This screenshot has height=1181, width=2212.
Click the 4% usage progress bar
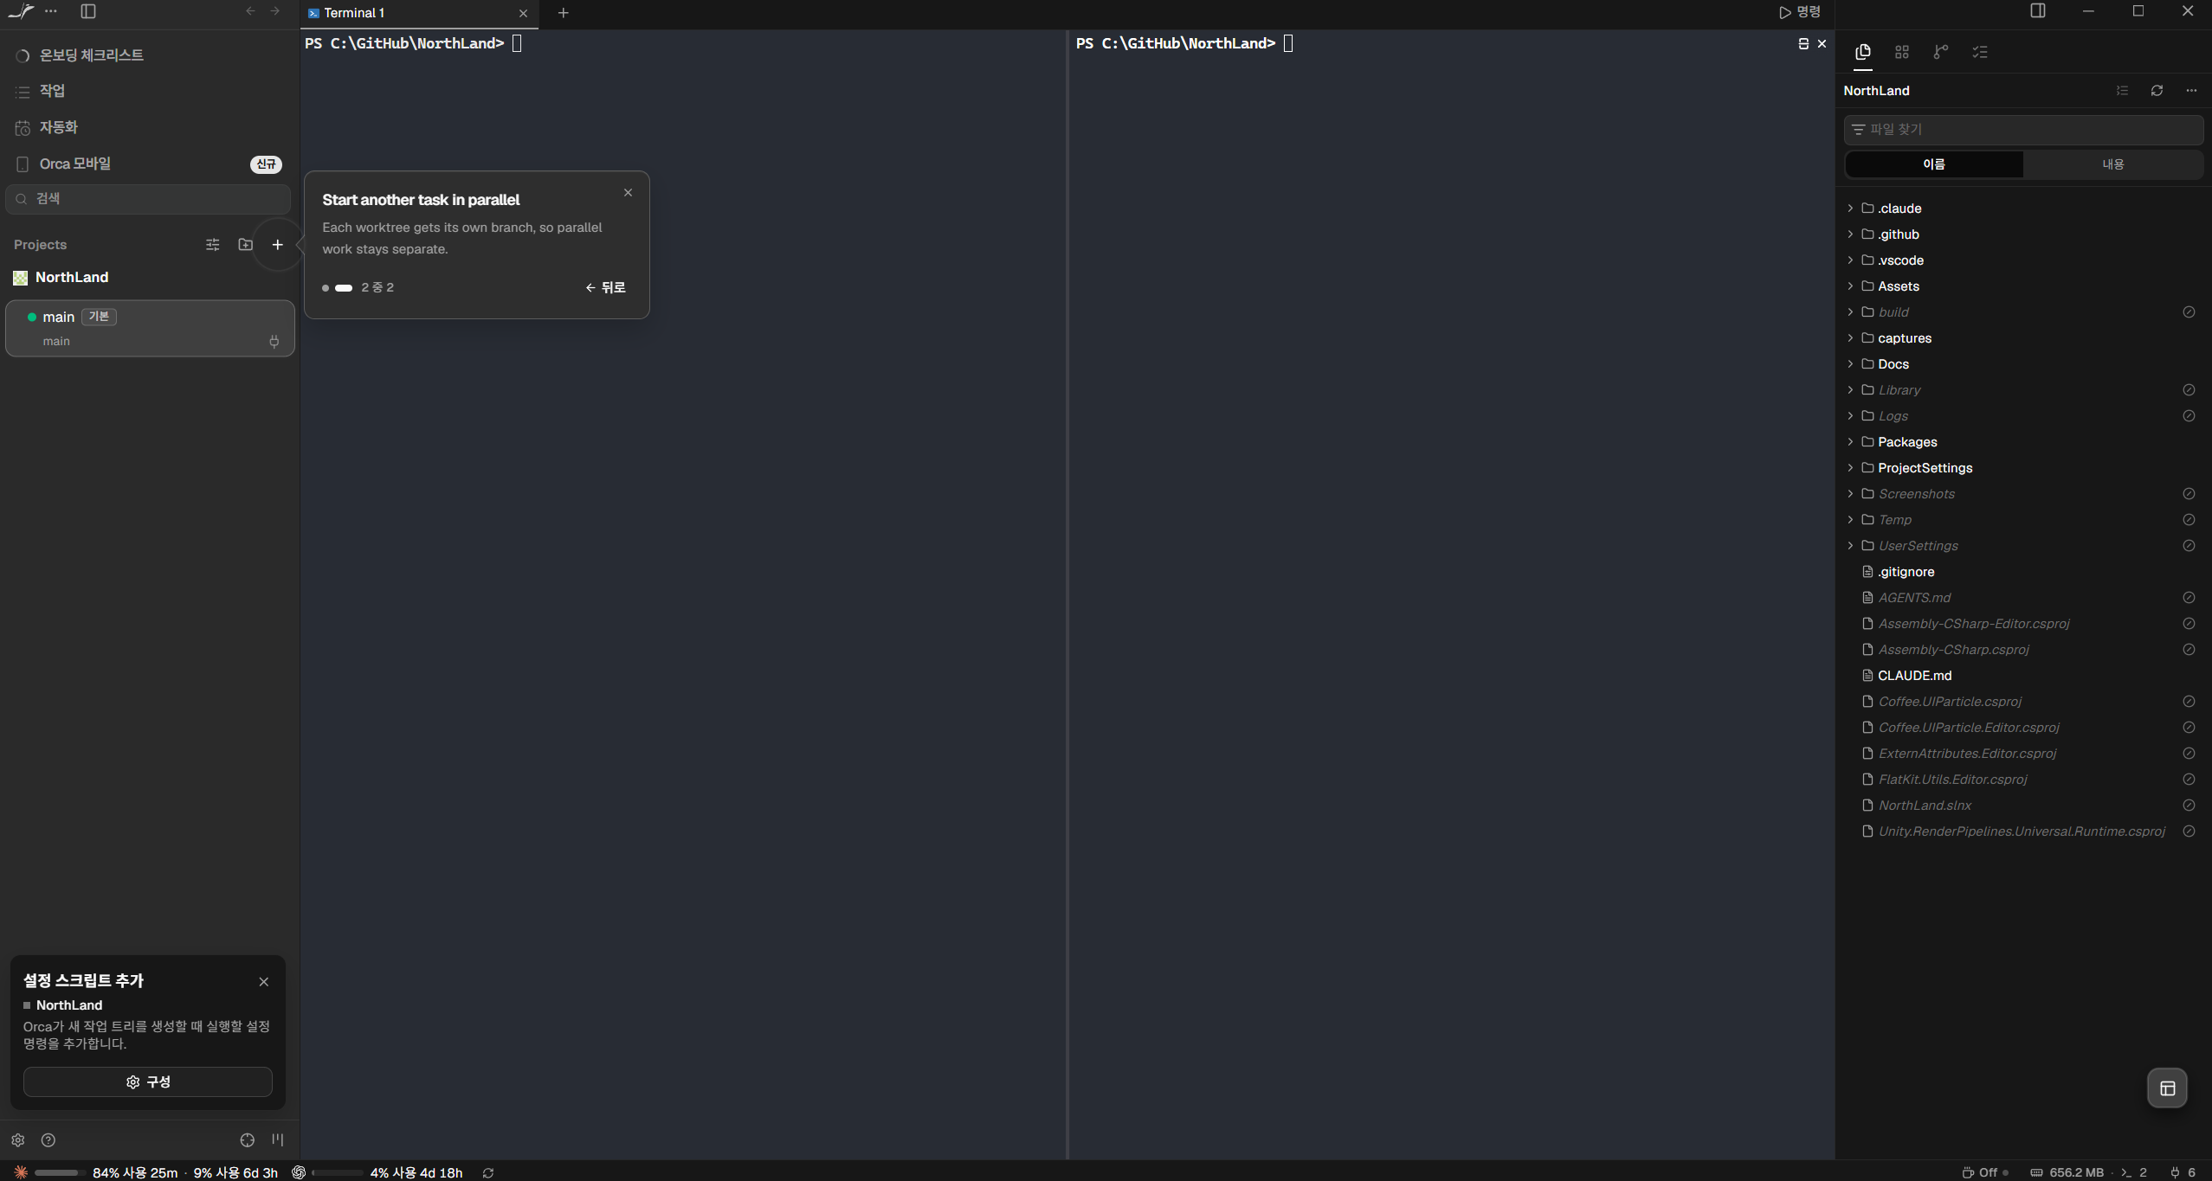click(338, 1173)
